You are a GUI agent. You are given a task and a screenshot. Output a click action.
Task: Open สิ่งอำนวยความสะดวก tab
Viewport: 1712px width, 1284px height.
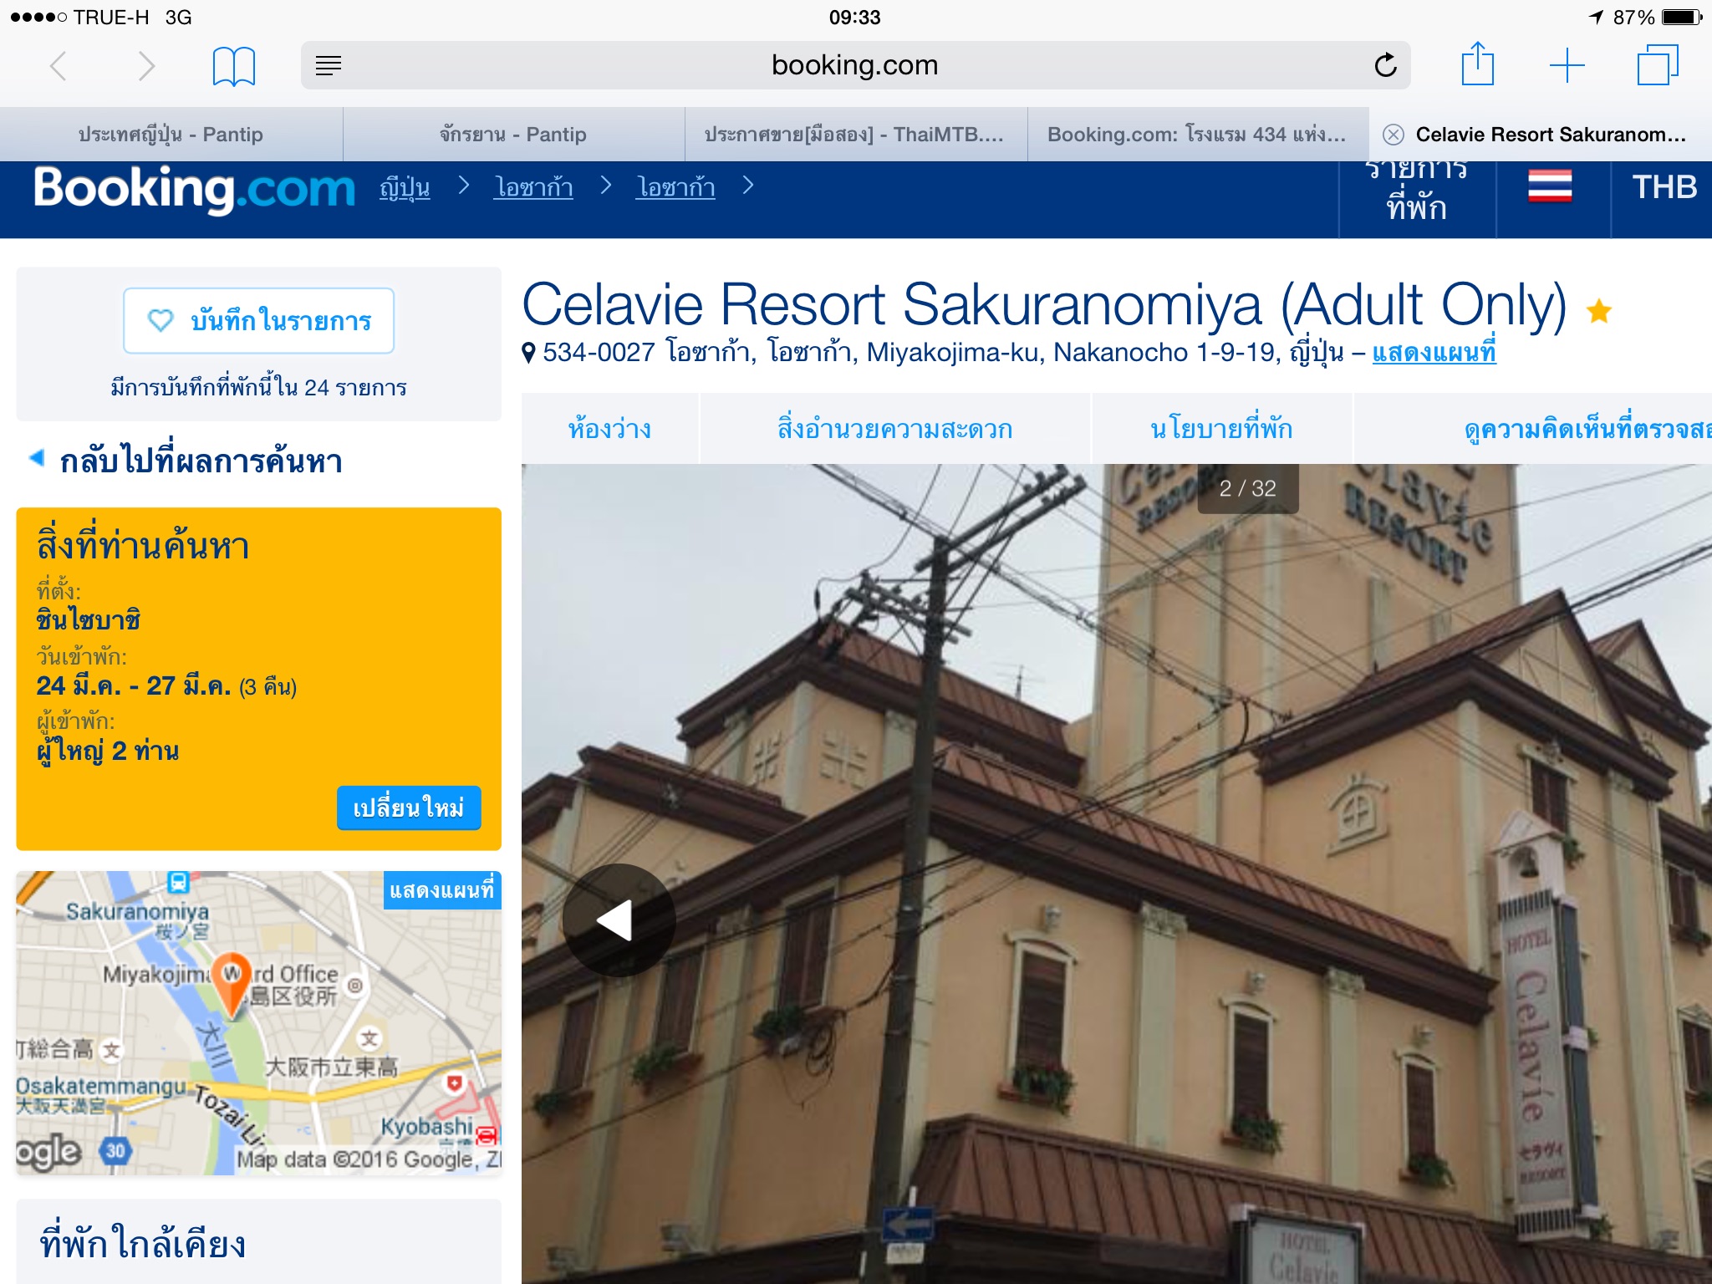pos(894,429)
